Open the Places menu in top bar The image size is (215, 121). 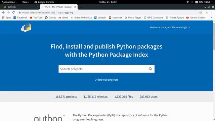click(x=26, y=2)
